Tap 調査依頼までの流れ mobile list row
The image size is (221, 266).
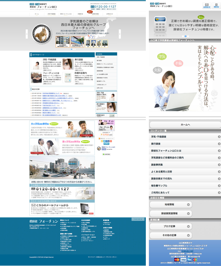tap(185, 179)
